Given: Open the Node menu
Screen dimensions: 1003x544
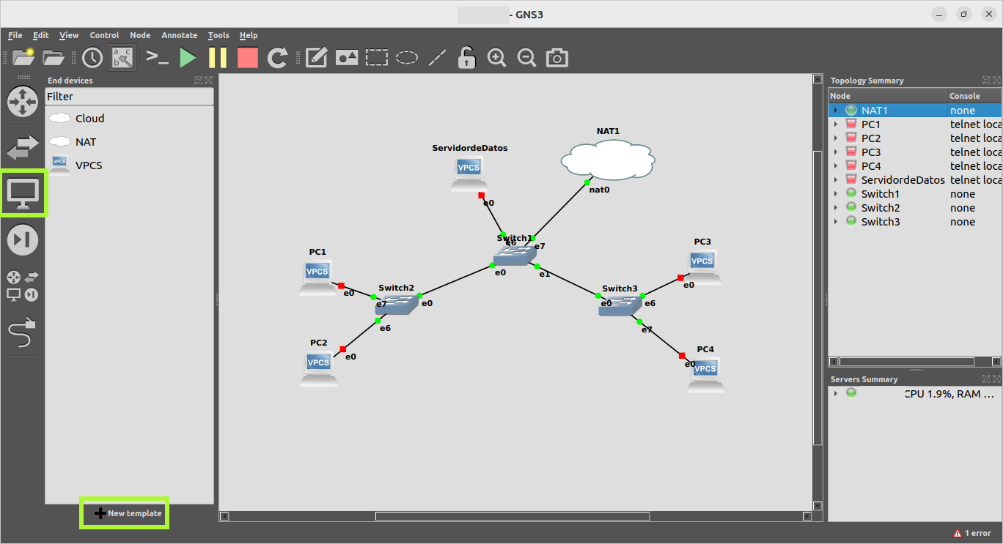Looking at the screenshot, I should point(140,35).
